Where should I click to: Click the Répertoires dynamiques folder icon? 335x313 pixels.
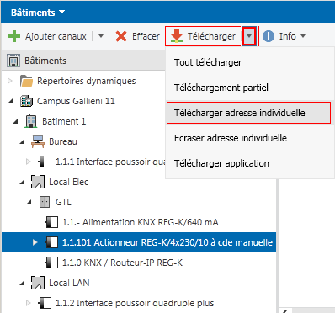[x=27, y=81]
